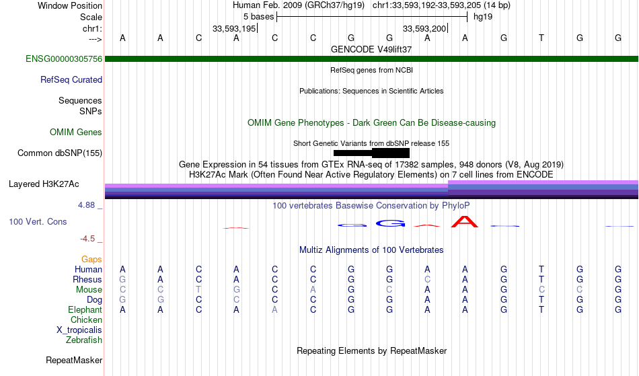The image size is (639, 376).
Task: Select the Dog species label
Action: (95, 300)
